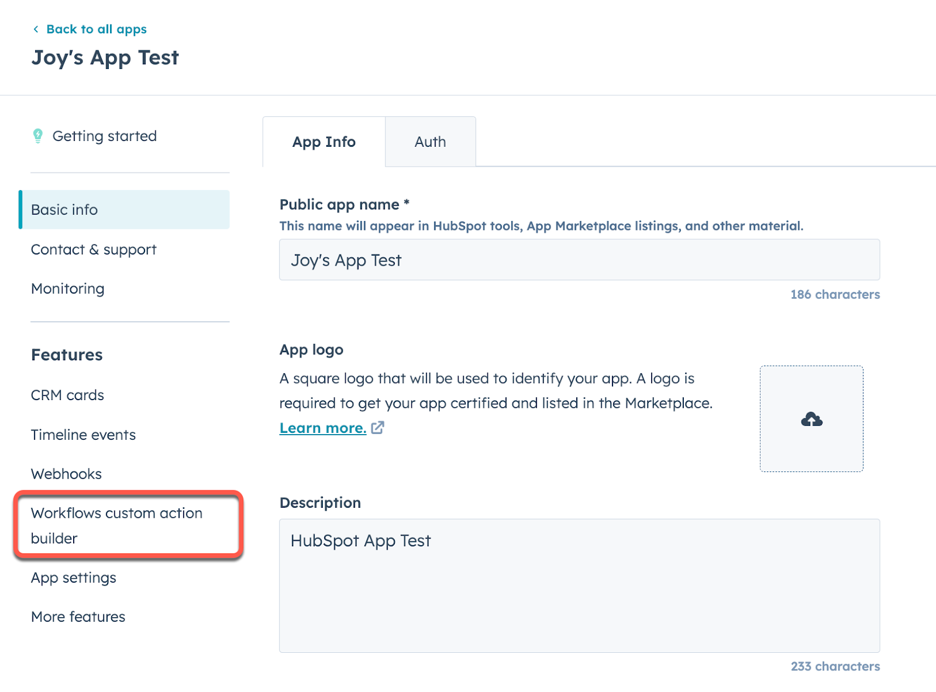The height and width of the screenshot is (692, 936).
Task: Open CRM cards feature
Action: (x=67, y=395)
